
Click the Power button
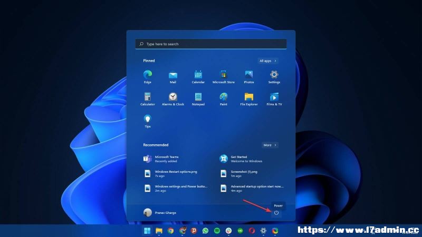tap(276, 213)
